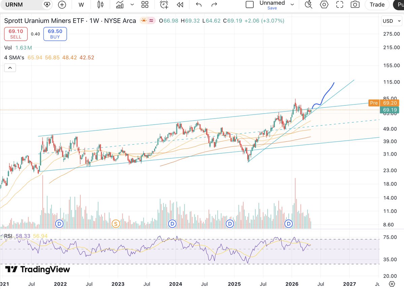Expand the indicators favorites dropdown arrow
The width and height of the screenshot is (404, 289).
click(x=132, y=5)
